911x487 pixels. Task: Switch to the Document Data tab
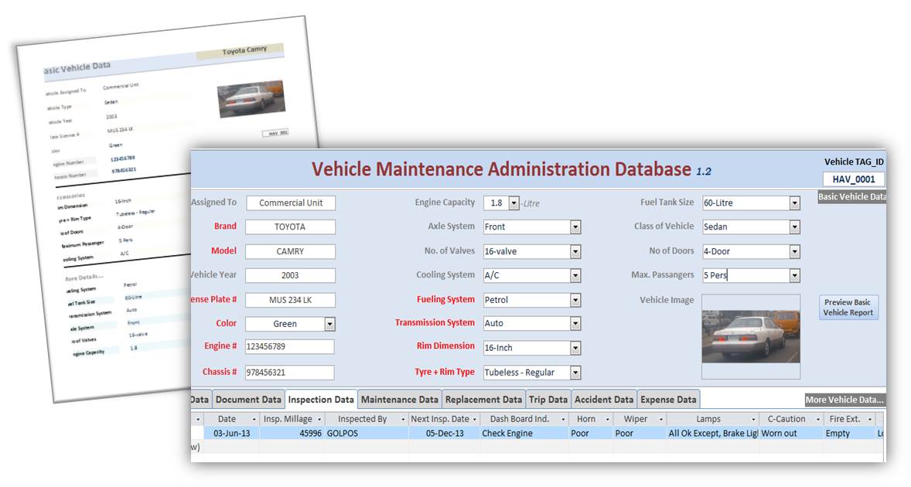(x=248, y=400)
